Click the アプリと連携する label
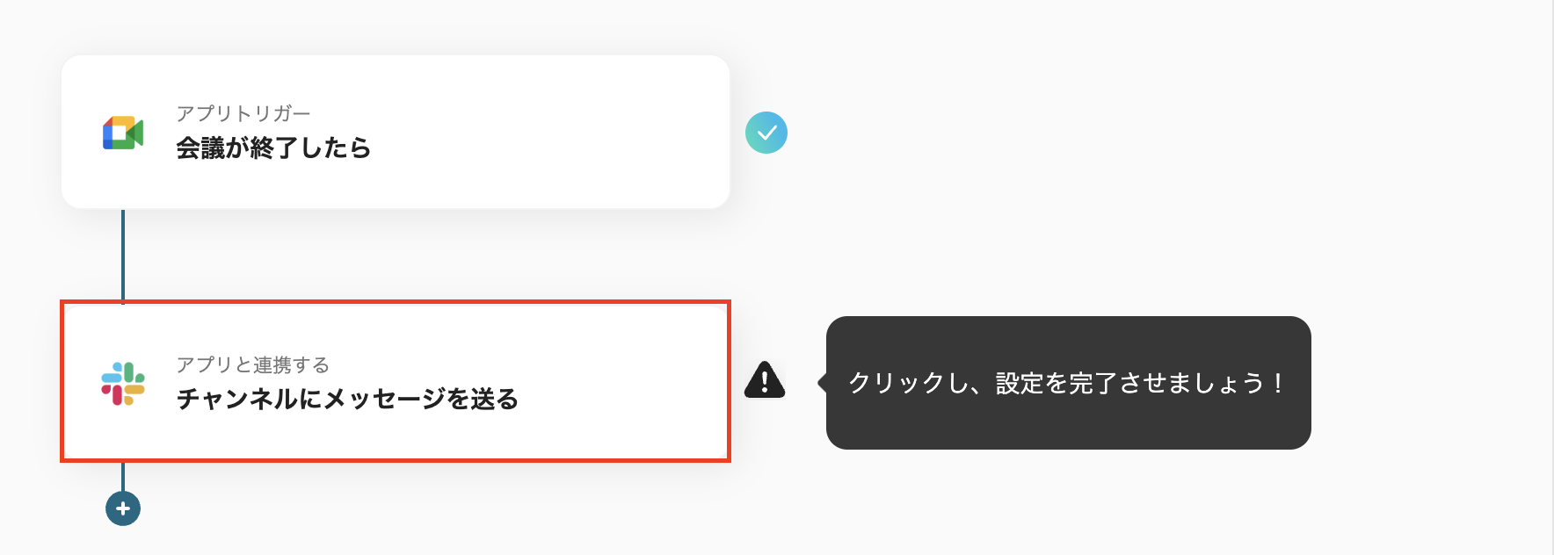 (x=255, y=364)
